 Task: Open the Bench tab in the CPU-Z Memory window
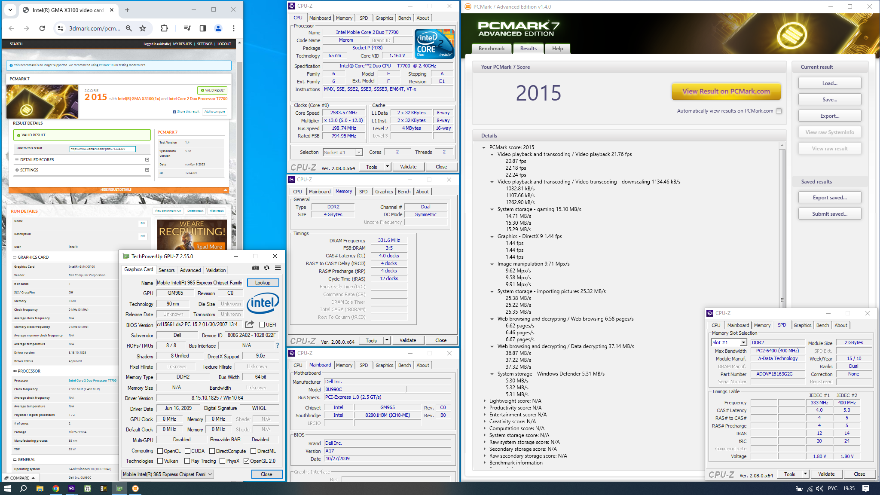[x=404, y=192]
